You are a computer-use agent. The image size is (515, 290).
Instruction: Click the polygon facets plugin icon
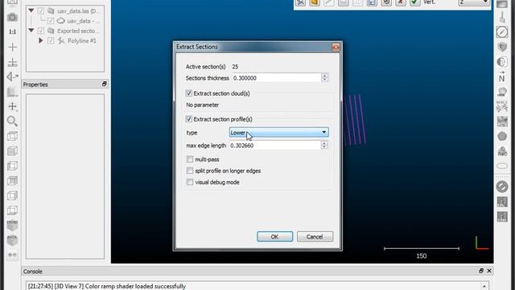[502, 136]
